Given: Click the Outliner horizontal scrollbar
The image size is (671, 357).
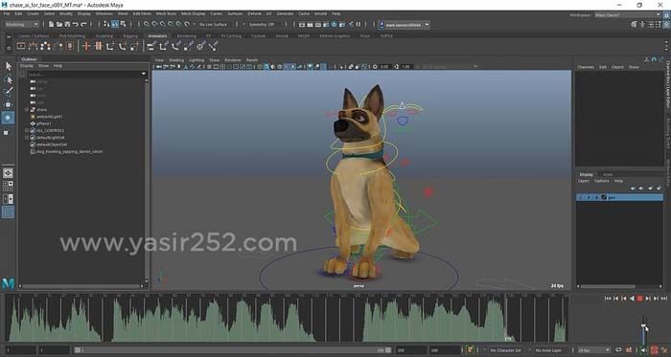Looking at the screenshot, I should point(81,286).
